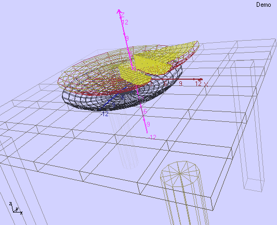Select the -12 label on the magenta axis
Image resolution: width=277 pixels, height=225 pixels.
coord(153,137)
